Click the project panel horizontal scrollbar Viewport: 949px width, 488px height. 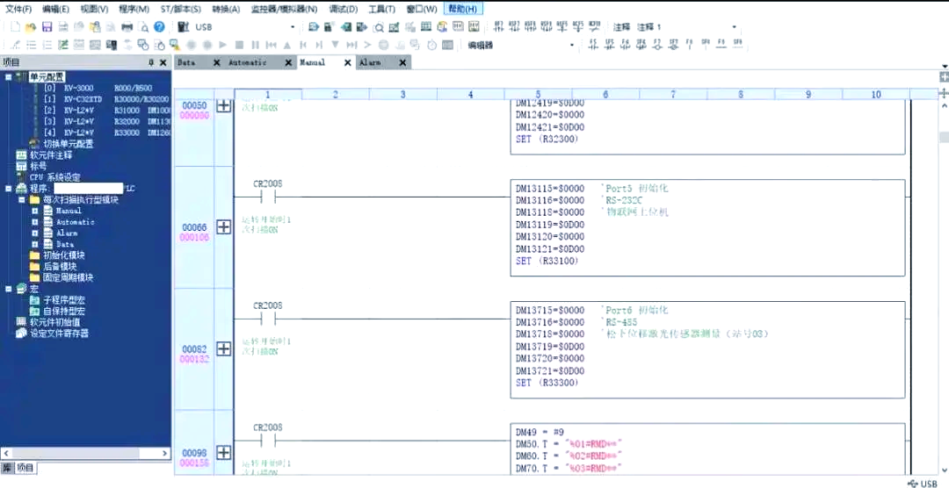pos(86,453)
